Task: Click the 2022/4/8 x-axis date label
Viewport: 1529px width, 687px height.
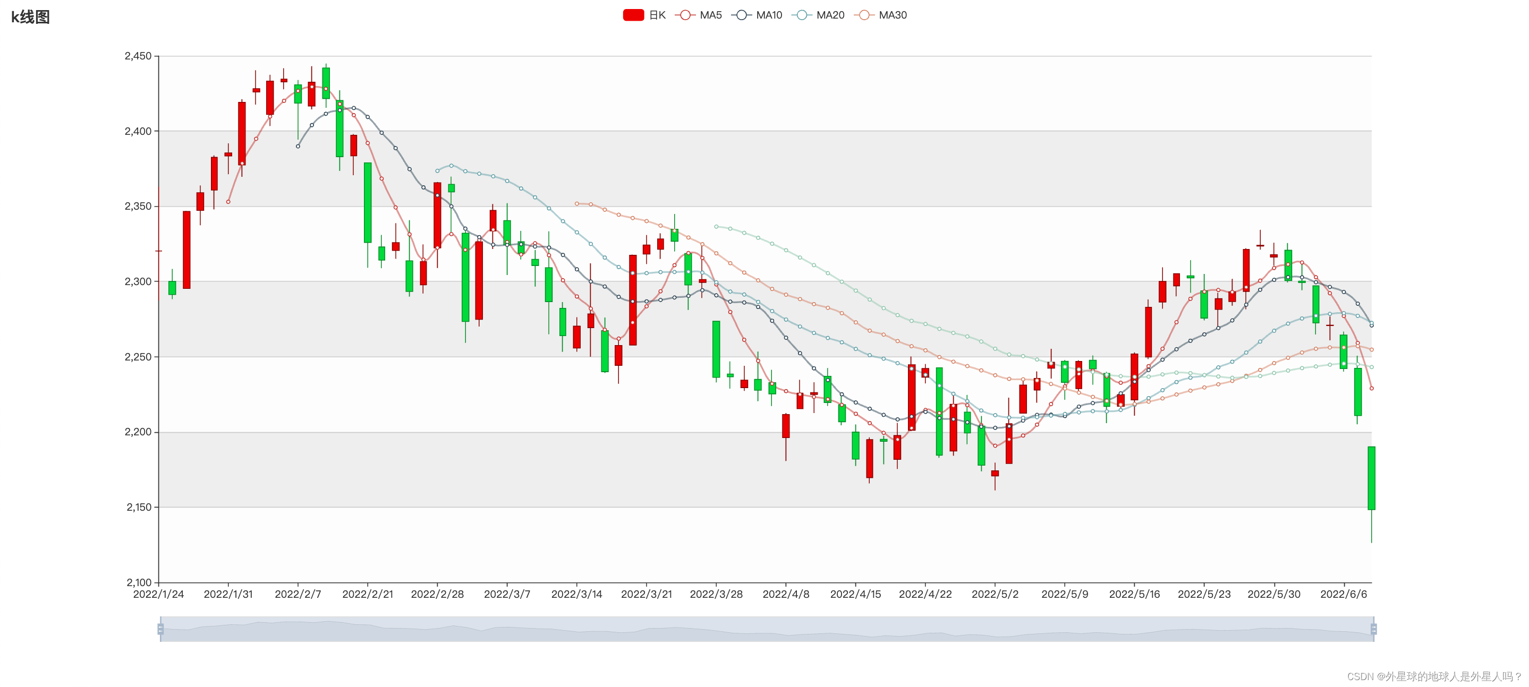Action: pyautogui.click(x=786, y=594)
